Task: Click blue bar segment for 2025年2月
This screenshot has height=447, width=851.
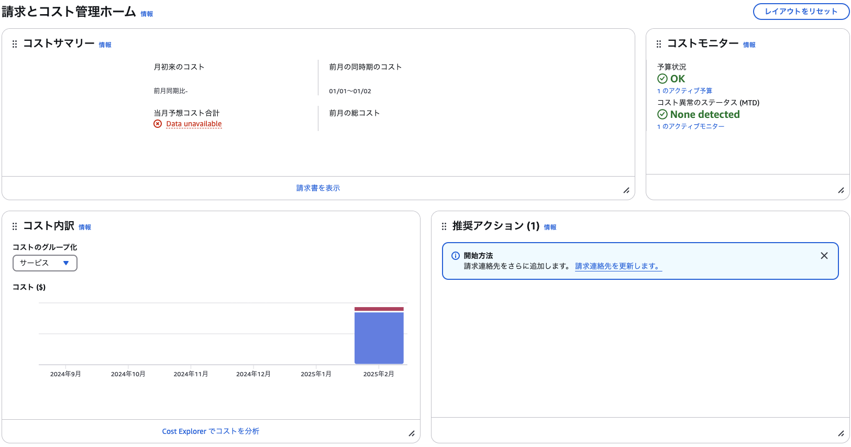Action: click(x=379, y=338)
